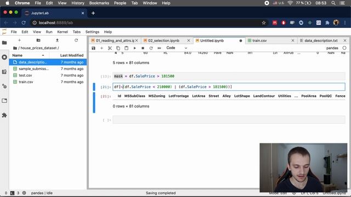
Task: Select sample_submission file in the file browser
Action: click(48, 69)
